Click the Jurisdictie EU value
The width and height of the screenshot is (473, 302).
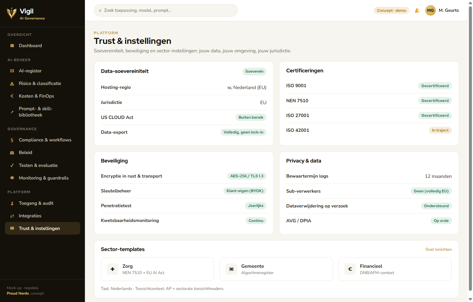(263, 102)
